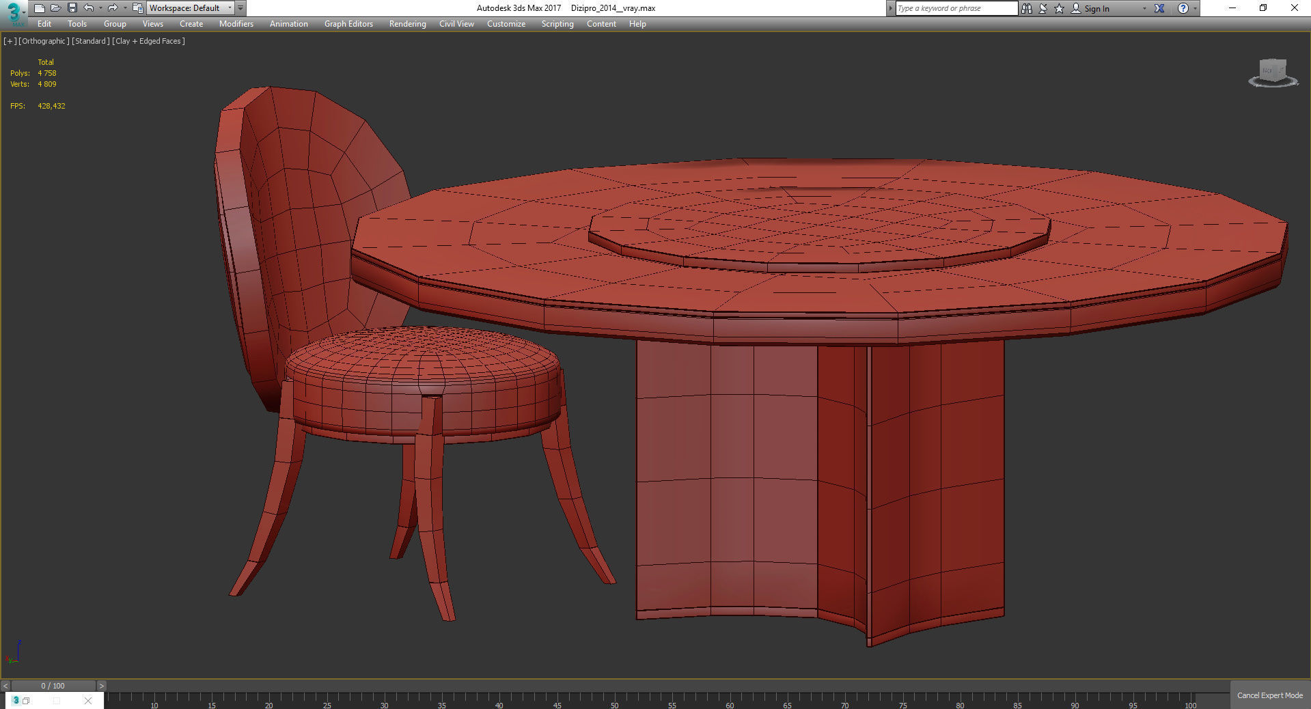The height and width of the screenshot is (709, 1311).
Task: Click the binoculars search icon
Action: [1026, 8]
